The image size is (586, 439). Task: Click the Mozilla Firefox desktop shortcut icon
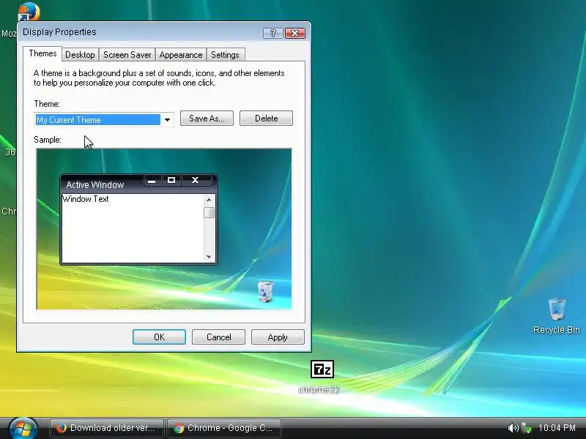click(29, 12)
